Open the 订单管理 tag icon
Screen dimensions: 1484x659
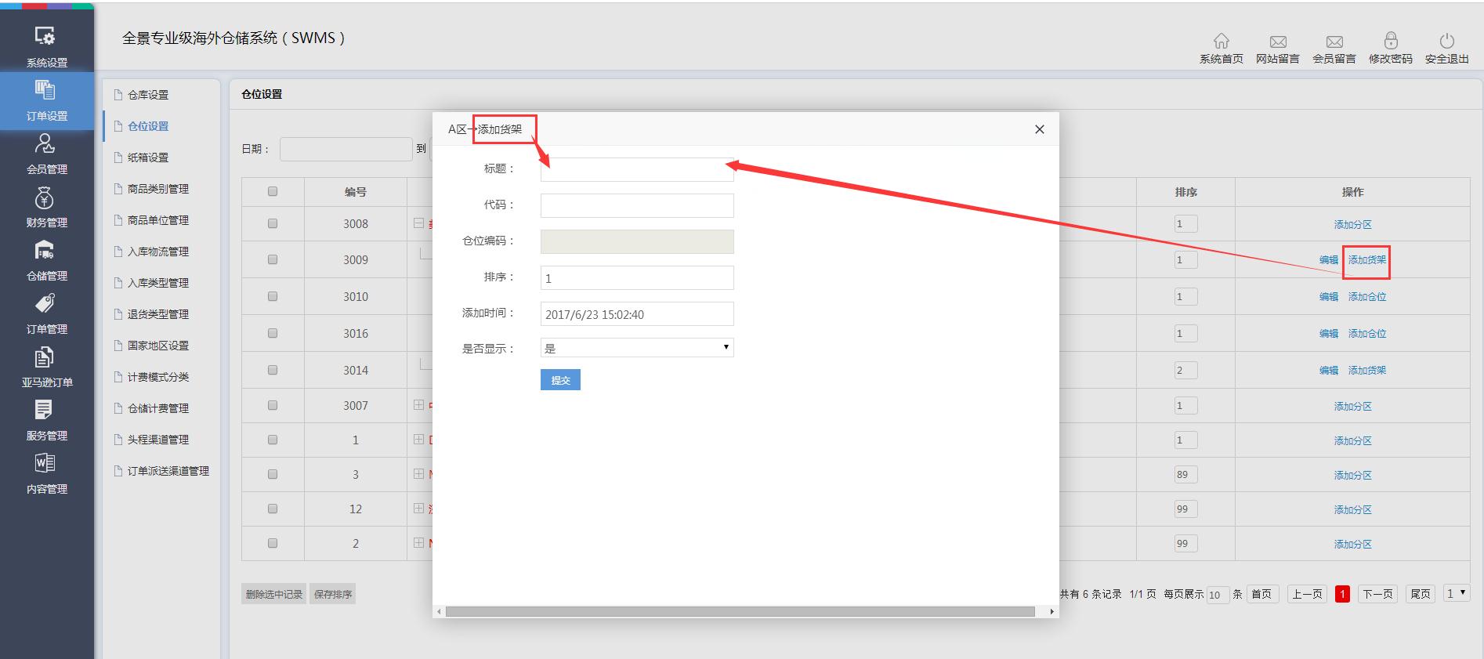(45, 304)
